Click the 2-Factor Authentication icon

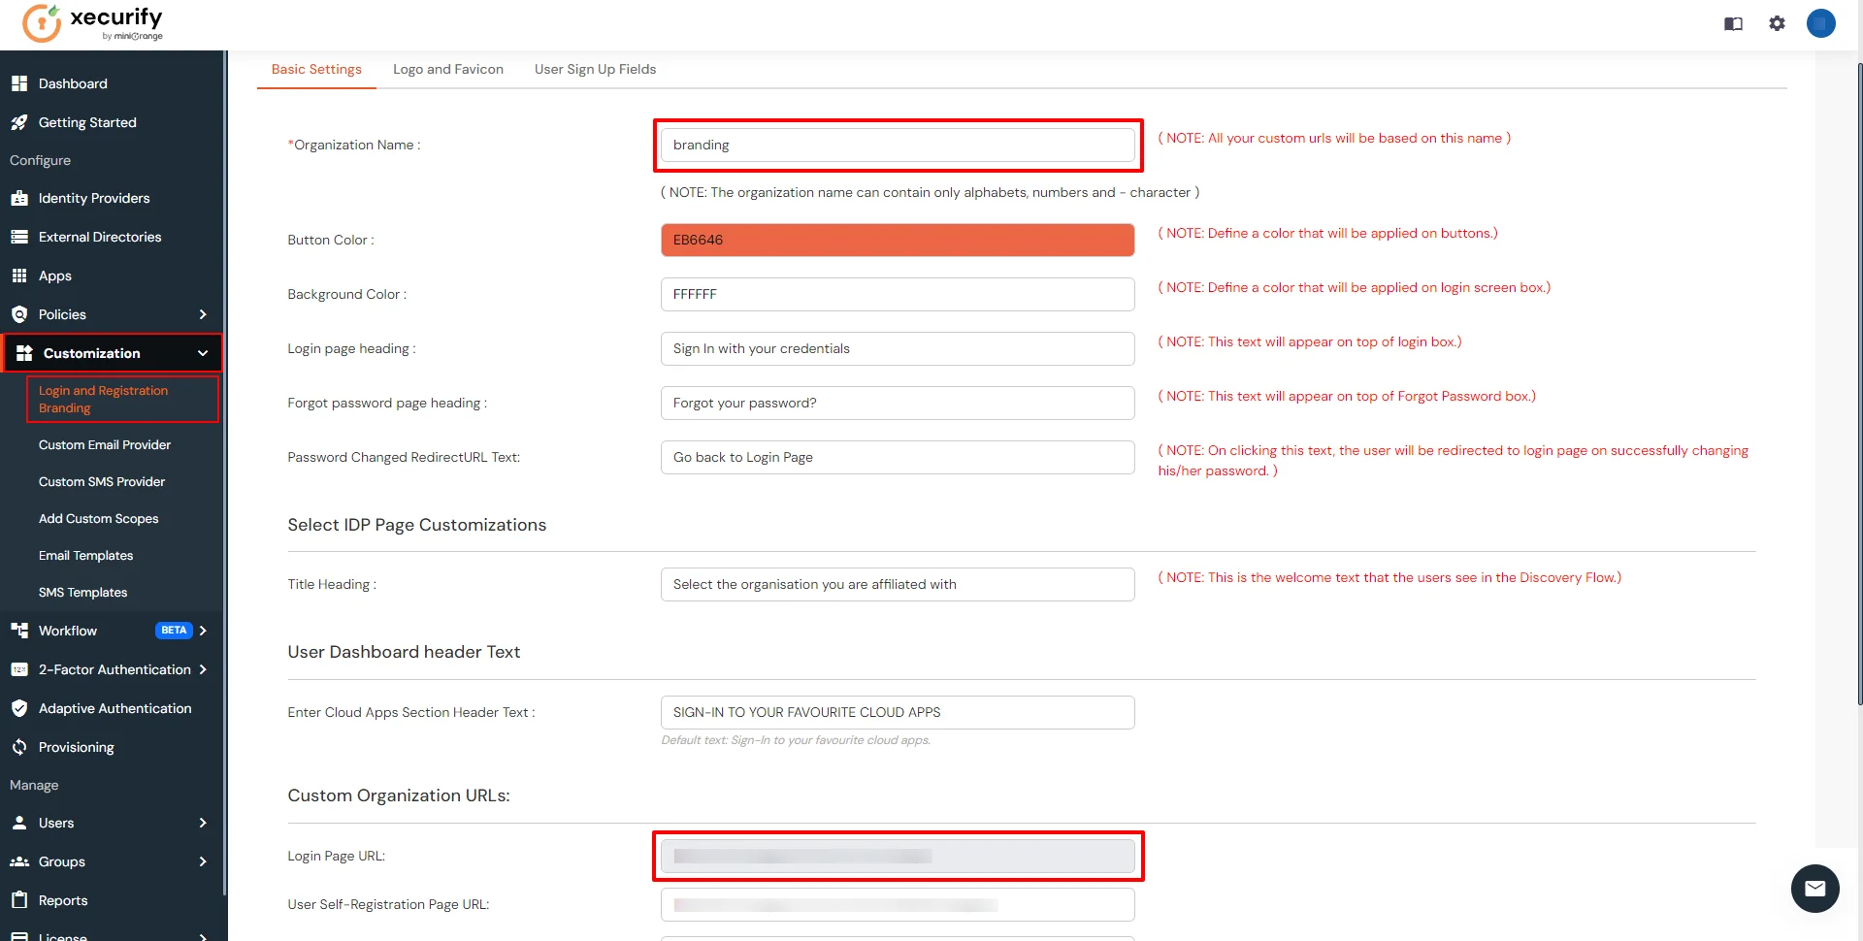click(x=19, y=669)
